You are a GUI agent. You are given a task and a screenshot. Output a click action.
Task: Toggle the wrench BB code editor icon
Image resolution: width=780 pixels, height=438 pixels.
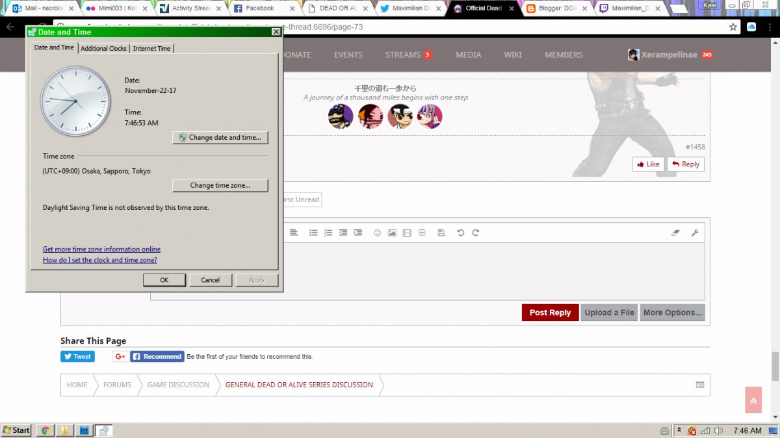[x=694, y=233]
